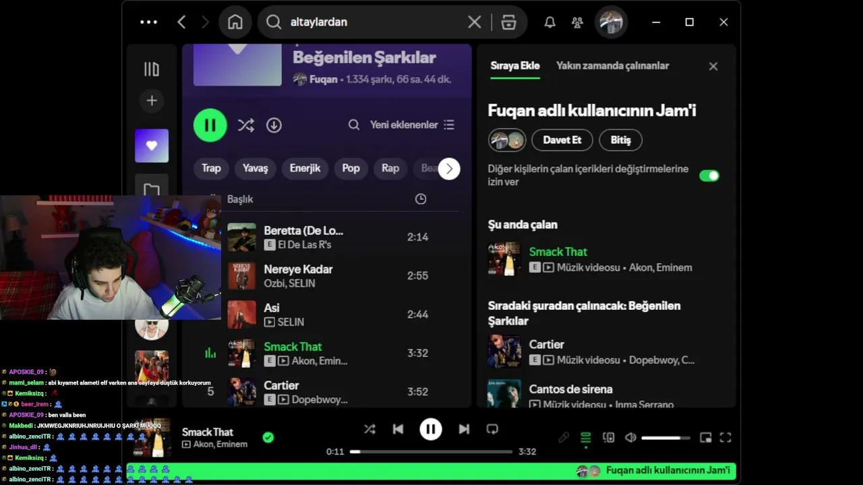Toggle letting others change what's playing
863x485 pixels.
pos(709,176)
